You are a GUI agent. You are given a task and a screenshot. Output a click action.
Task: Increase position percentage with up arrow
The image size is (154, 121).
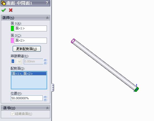click(x=45, y=97)
